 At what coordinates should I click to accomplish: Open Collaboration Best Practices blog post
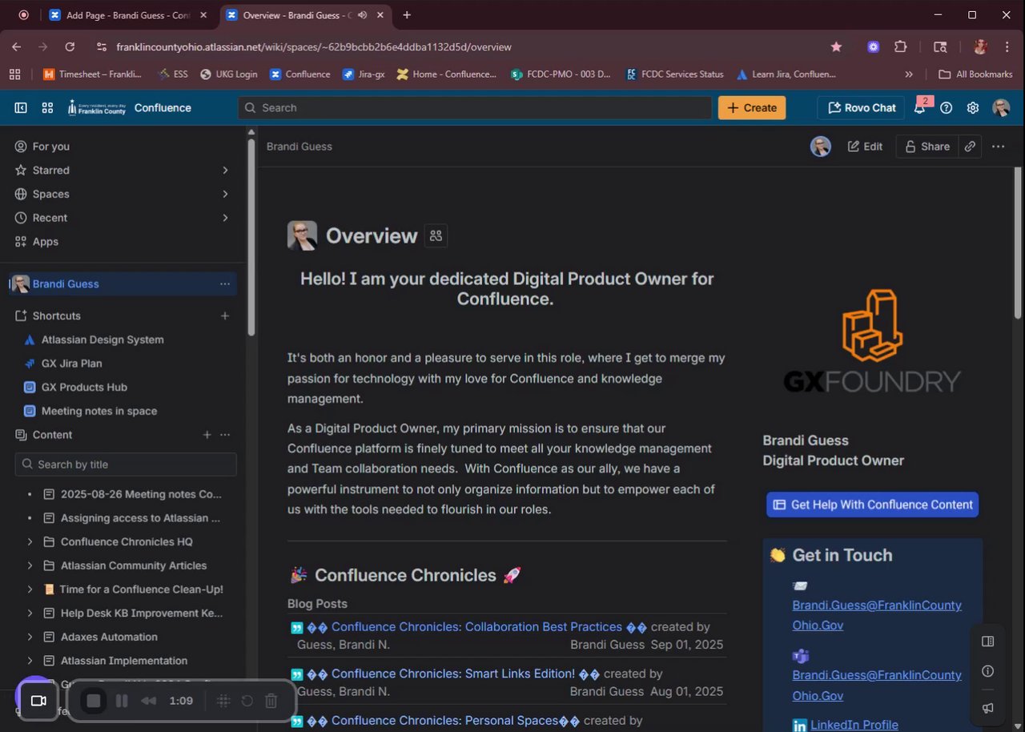point(476,627)
